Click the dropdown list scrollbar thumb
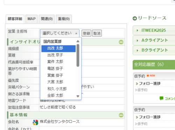The image size is (175, 130). pos(78,56)
